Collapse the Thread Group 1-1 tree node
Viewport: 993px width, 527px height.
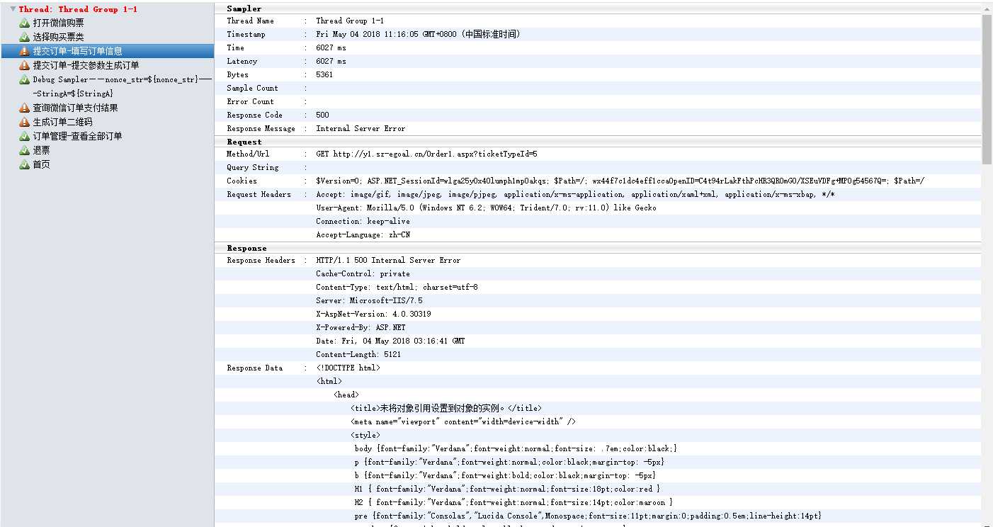click(x=13, y=9)
